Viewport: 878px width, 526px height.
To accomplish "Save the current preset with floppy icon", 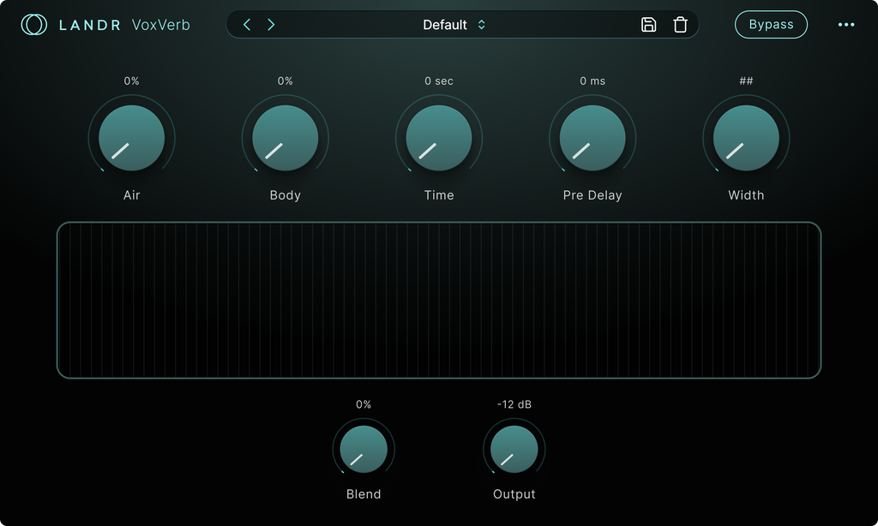I will (648, 25).
